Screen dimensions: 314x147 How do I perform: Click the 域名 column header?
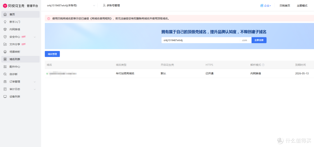tap(49, 65)
